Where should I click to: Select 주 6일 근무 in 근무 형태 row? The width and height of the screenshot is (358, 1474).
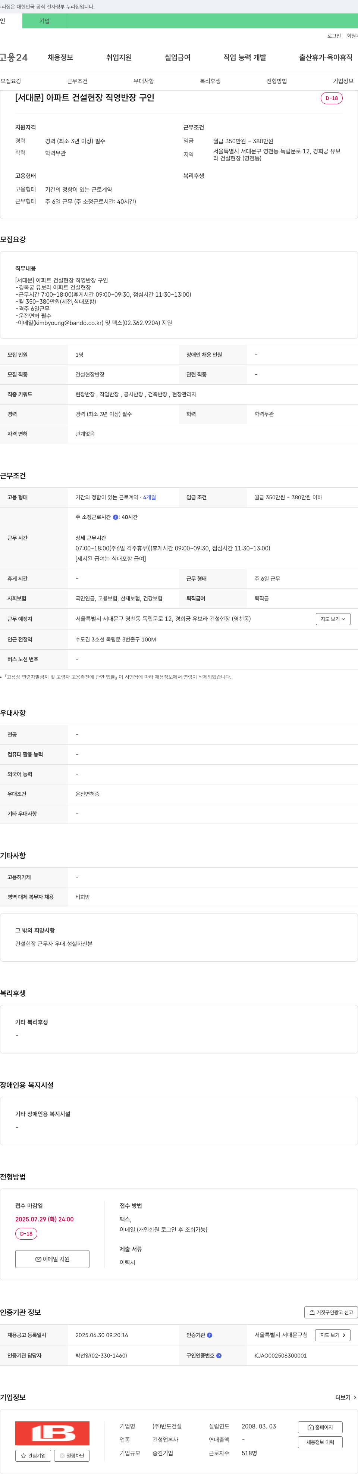pos(267,578)
